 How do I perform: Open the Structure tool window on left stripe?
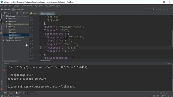point(1,29)
